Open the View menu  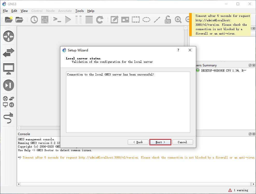point(24,11)
